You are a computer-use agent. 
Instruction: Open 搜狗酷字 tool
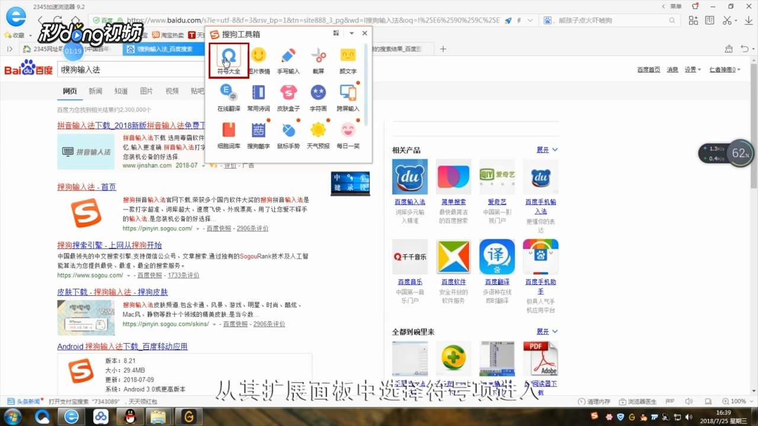click(258, 135)
